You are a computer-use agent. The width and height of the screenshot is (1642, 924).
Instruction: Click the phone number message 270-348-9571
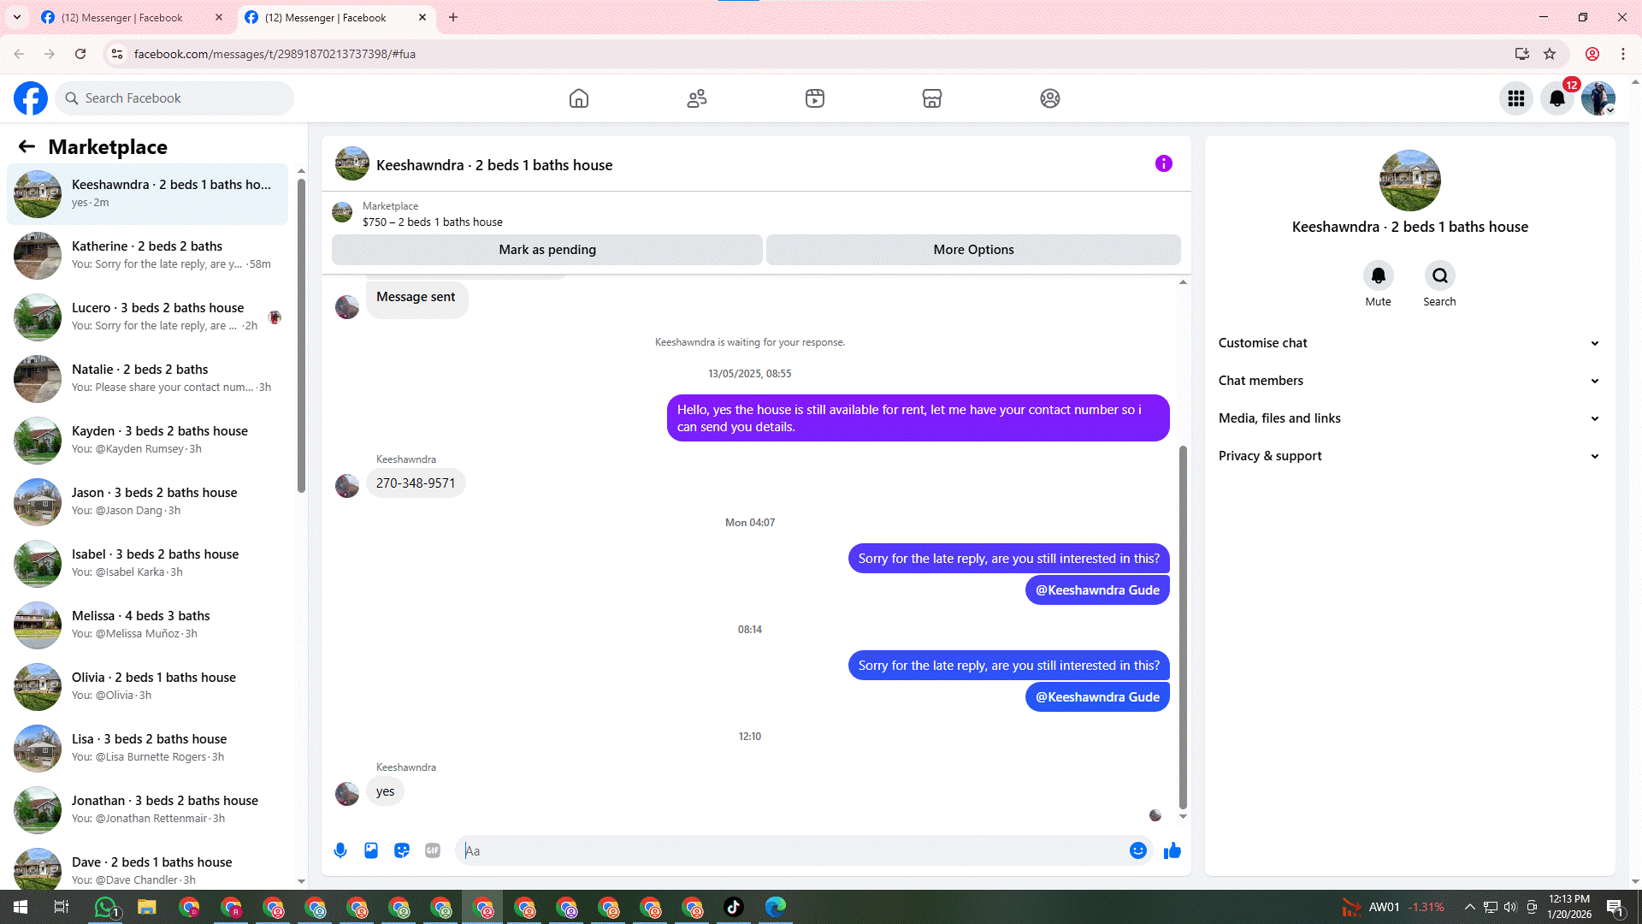(x=416, y=483)
